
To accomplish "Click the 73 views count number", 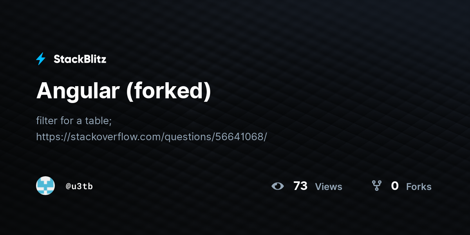I will point(300,186).
